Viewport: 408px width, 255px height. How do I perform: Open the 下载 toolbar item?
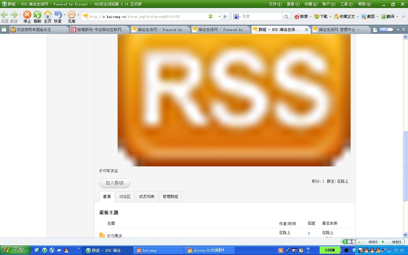pos(321,17)
